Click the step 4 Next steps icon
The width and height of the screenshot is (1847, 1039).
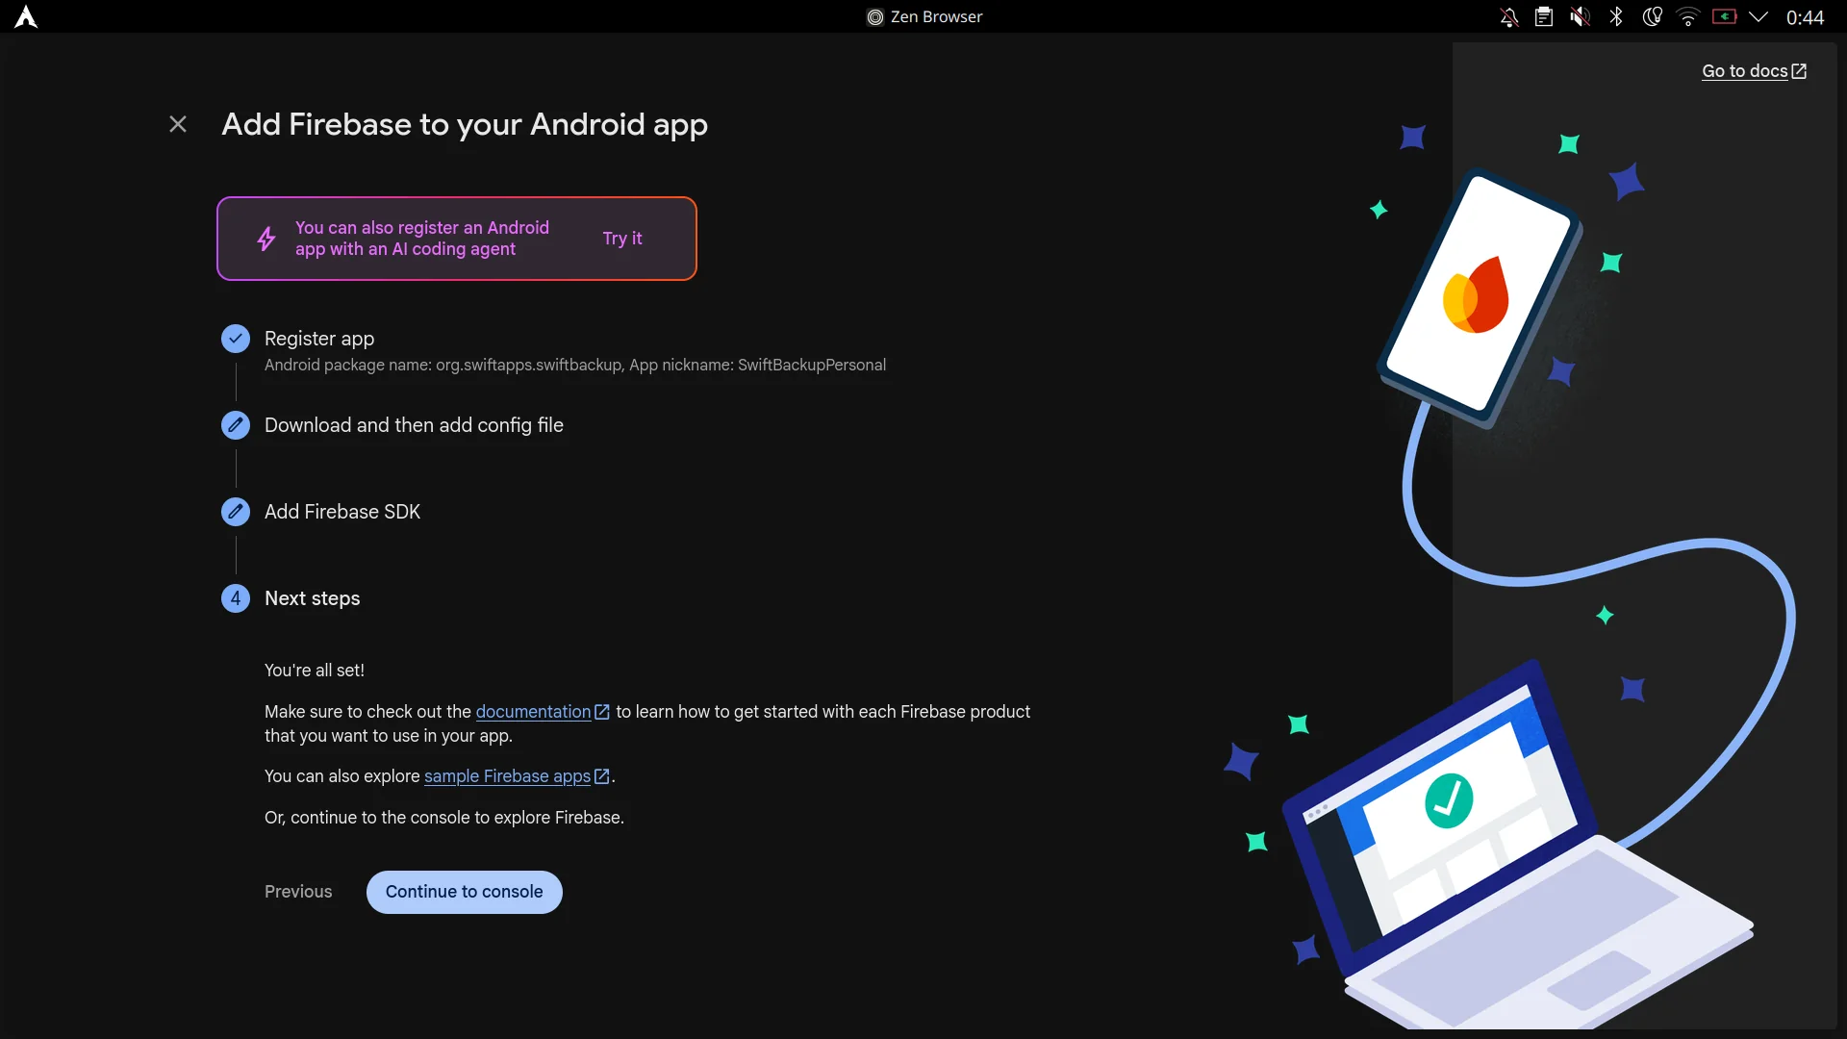click(x=236, y=598)
